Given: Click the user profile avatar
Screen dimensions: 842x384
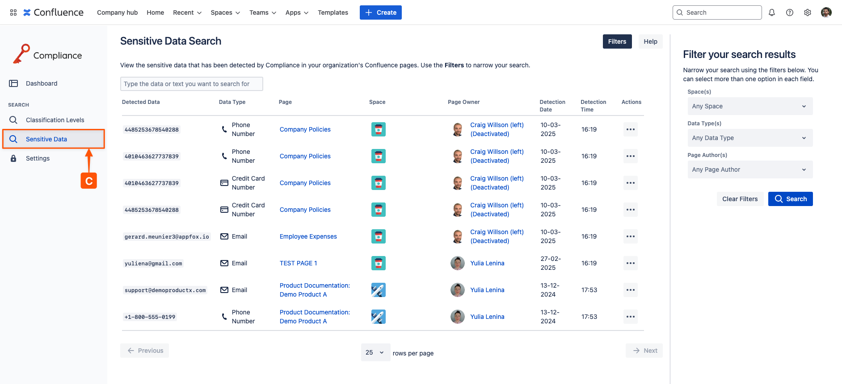Looking at the screenshot, I should 826,12.
